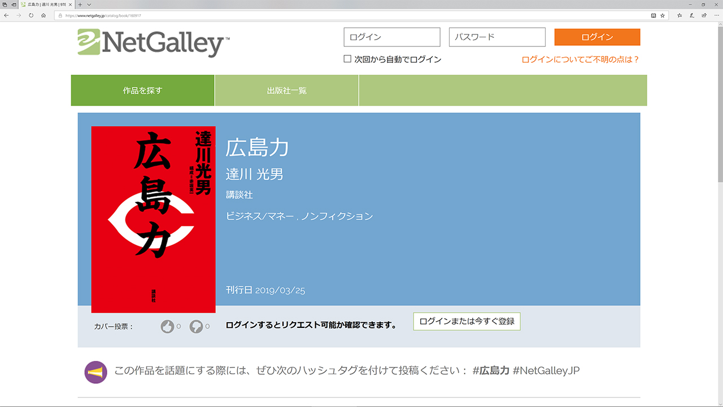
Task: Open the tabs you've set aside icon
Action: point(5,5)
